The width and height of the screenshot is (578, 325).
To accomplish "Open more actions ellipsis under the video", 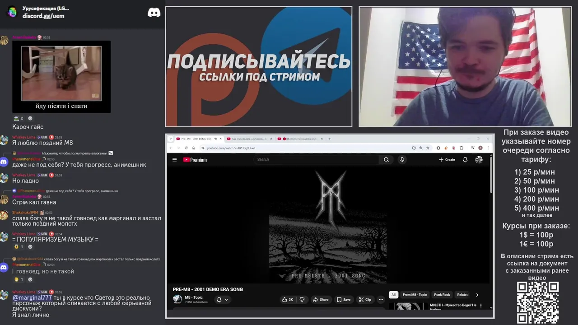I will click(x=381, y=299).
